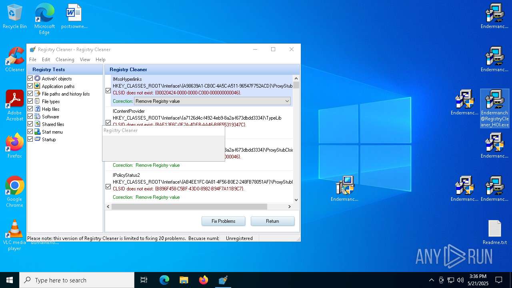Image resolution: width=512 pixels, height=288 pixels.
Task: Uncheck the Application paths checkbox
Action: (30, 86)
